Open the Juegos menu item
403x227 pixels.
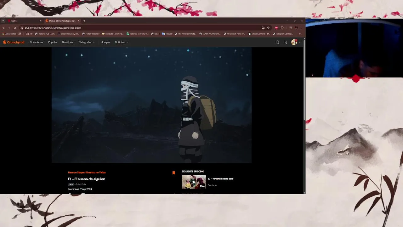pyautogui.click(x=105, y=42)
